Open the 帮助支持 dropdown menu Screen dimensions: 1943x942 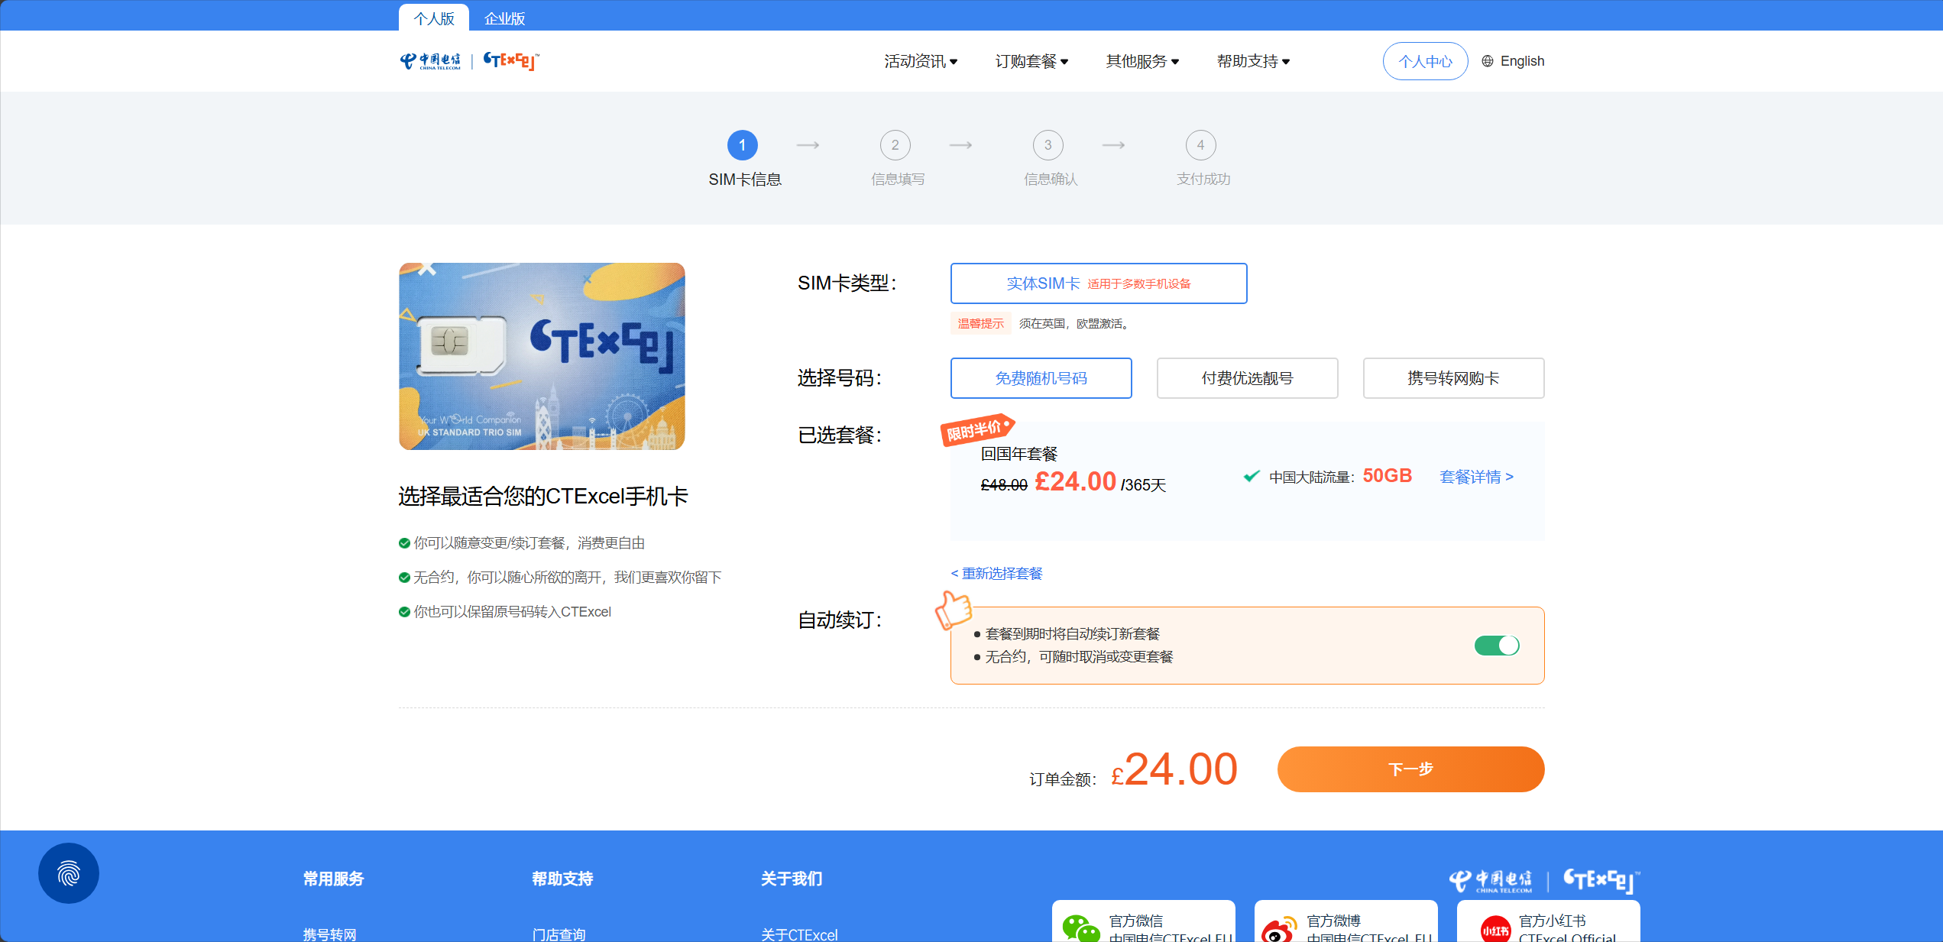point(1253,61)
